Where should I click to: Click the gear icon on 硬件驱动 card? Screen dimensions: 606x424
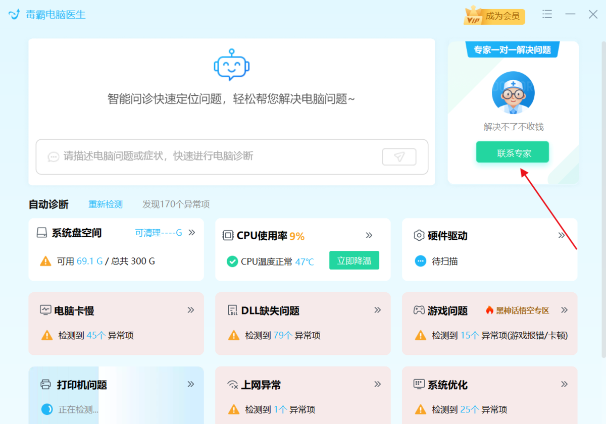click(x=419, y=235)
